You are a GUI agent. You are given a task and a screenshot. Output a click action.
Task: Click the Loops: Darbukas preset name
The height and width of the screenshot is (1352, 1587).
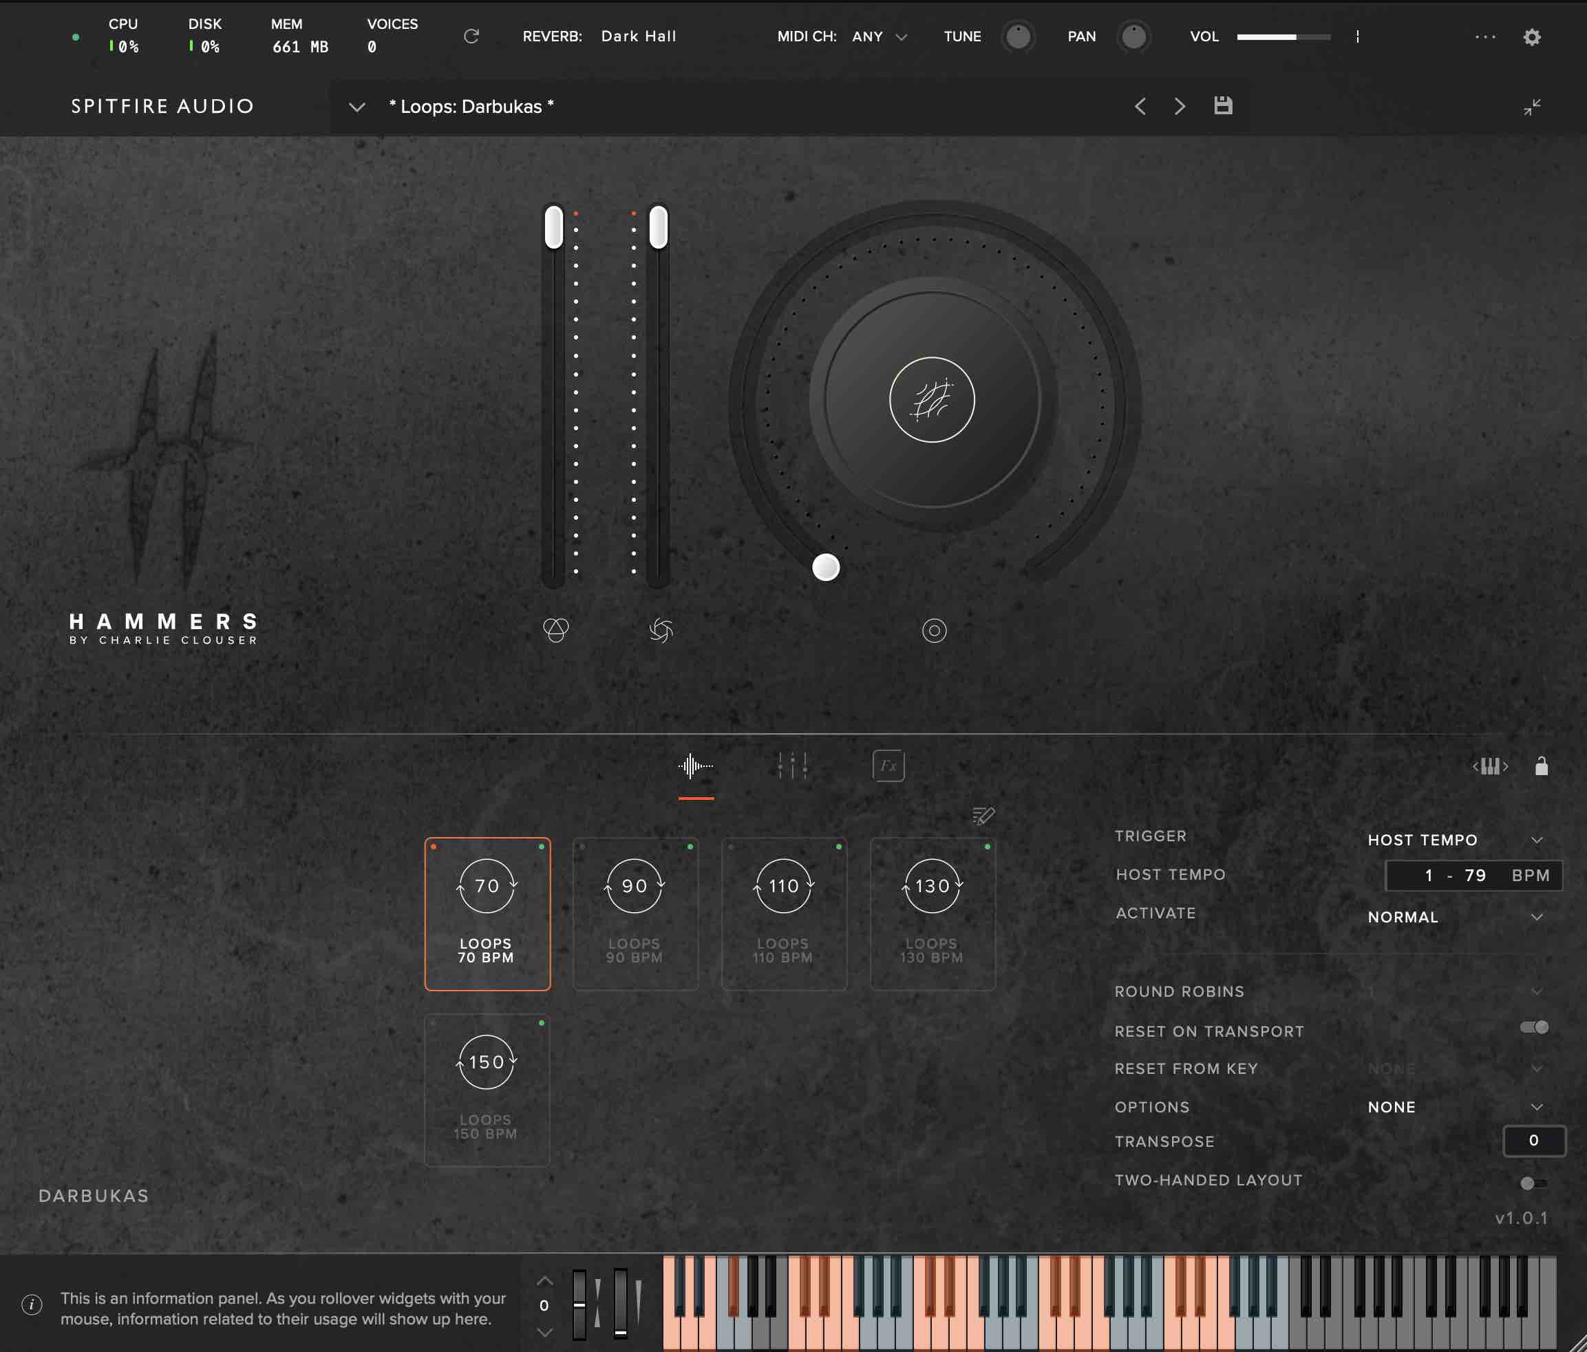(x=471, y=107)
